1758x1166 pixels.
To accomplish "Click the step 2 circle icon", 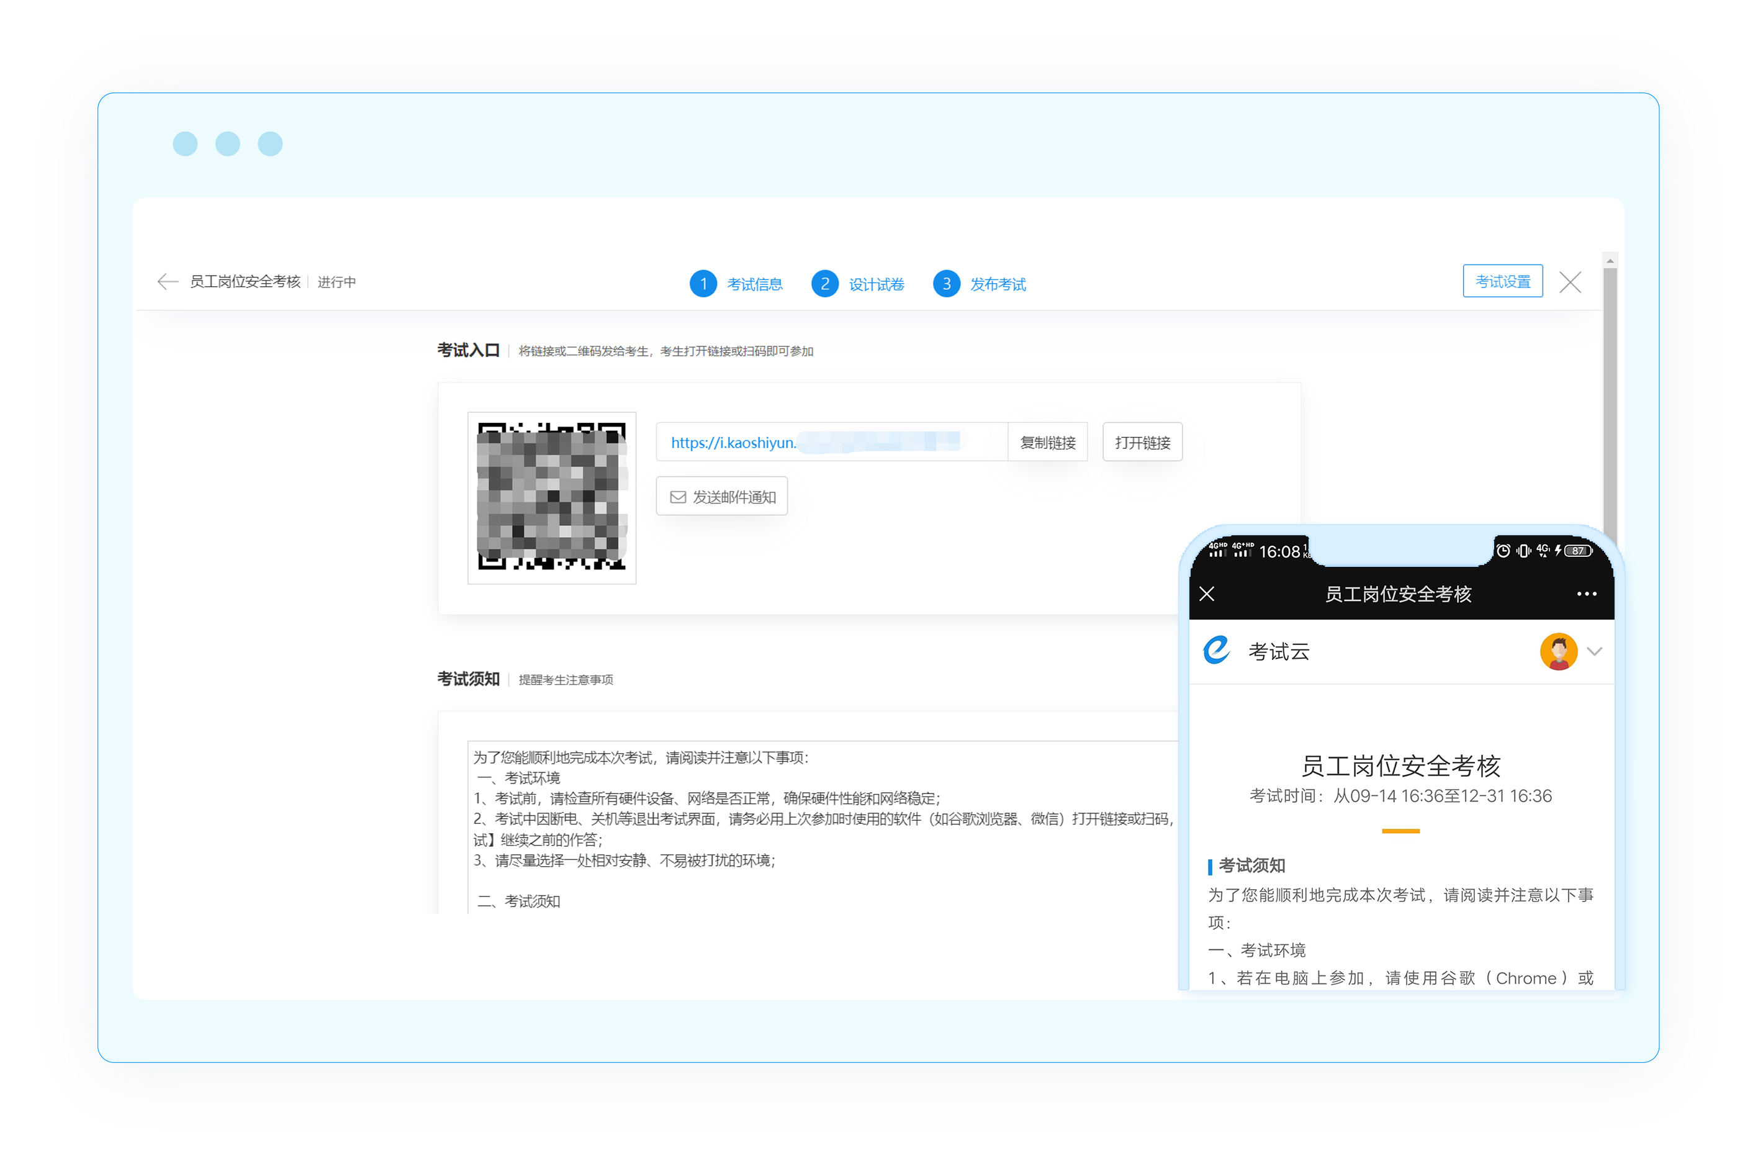I will coord(824,284).
